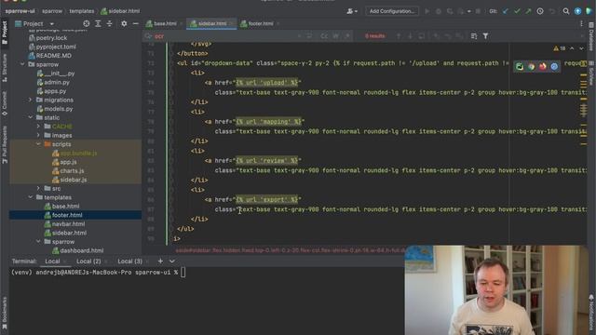Select the Local (3) terminal tab
The image size is (596, 335).
tap(130, 261)
